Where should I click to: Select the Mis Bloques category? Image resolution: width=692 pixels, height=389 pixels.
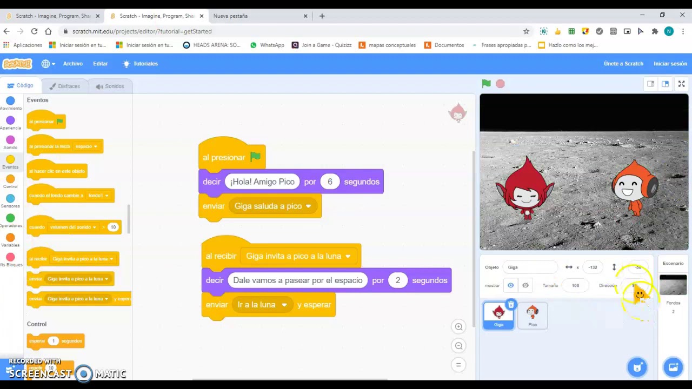pos(10,259)
